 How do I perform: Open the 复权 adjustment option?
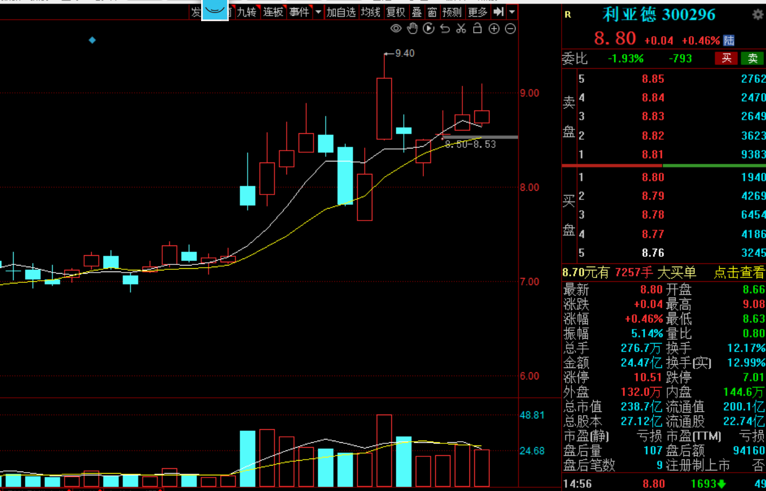pos(396,12)
